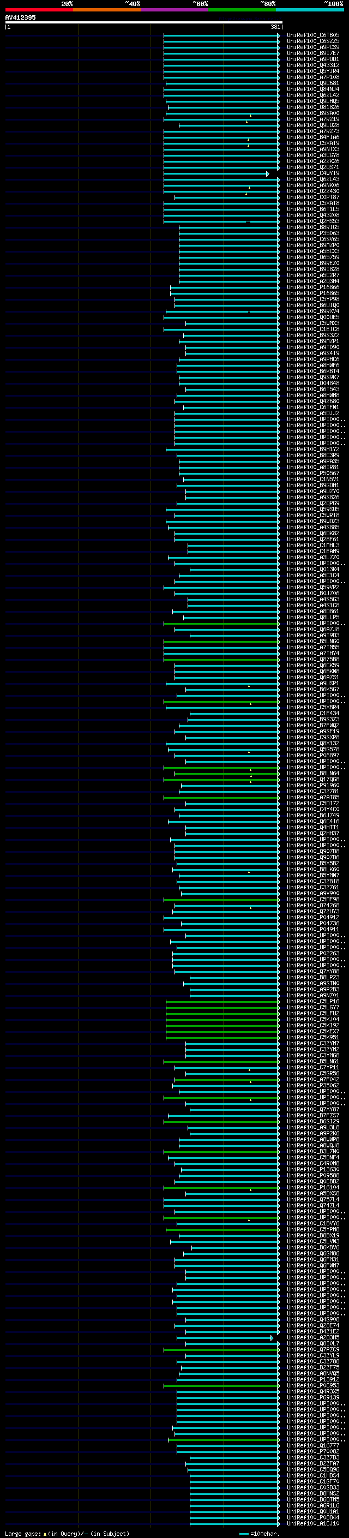The width and height of the screenshot is (349, 1538).
Task: Click hit label UniRef100_O81826
Action: point(312,107)
